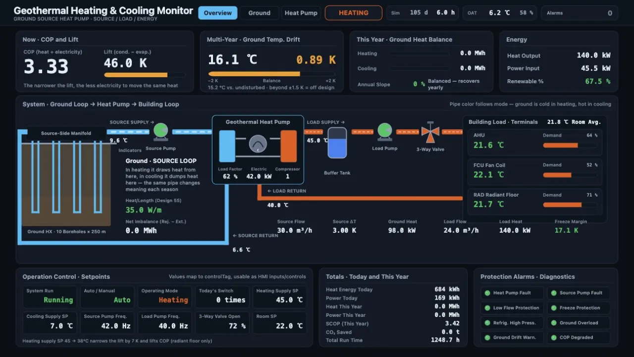Switch to the Overview tab
Viewport: 634px width, 357px height.
(x=217, y=13)
